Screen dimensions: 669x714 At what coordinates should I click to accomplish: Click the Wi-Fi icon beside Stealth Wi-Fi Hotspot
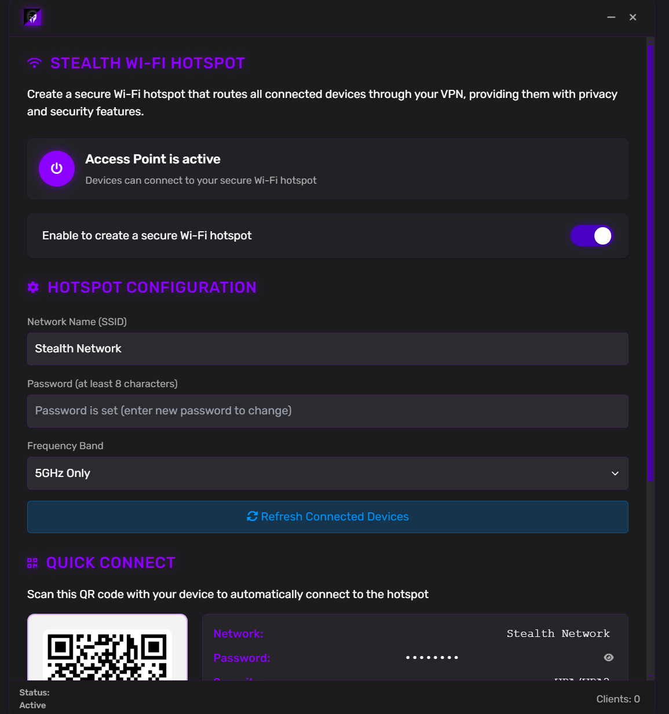35,63
